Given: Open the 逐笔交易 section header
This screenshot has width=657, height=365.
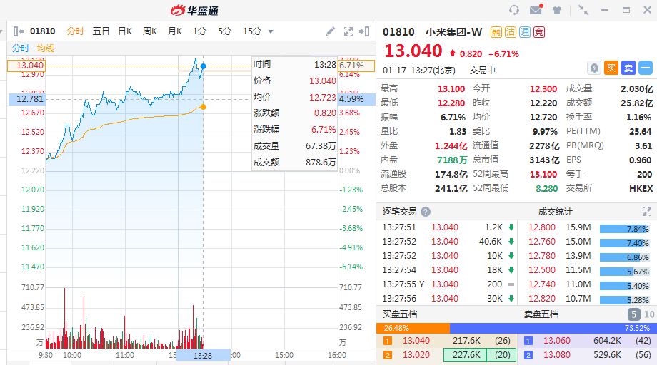Looking at the screenshot, I should [399, 212].
